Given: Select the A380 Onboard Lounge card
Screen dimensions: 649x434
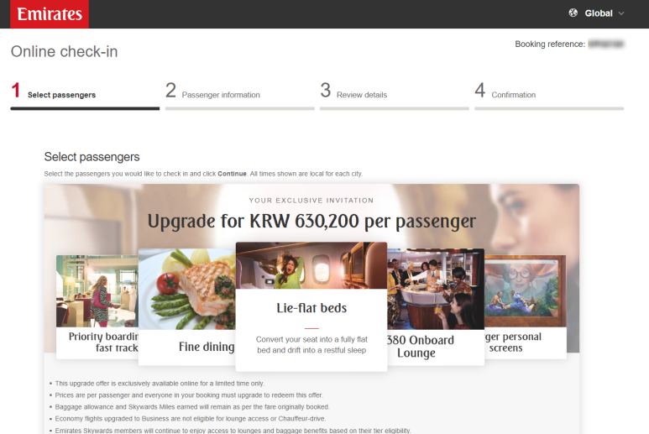Looking at the screenshot, I should point(436,306).
